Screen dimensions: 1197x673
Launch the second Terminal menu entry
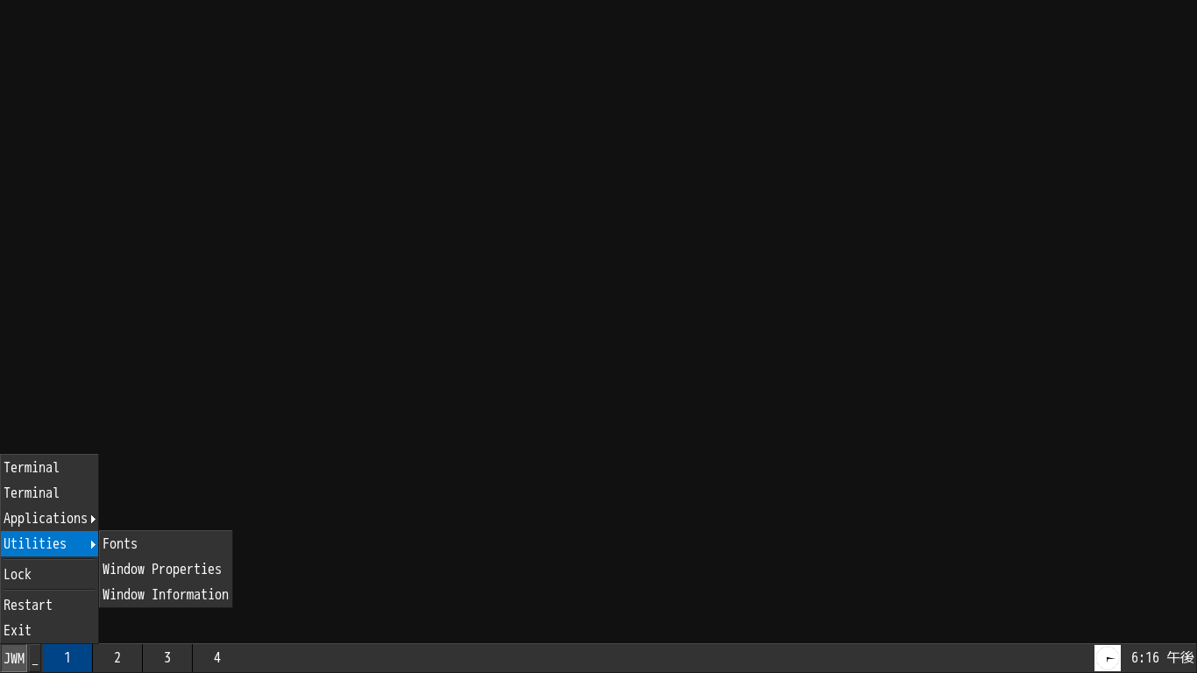pyautogui.click(x=49, y=493)
